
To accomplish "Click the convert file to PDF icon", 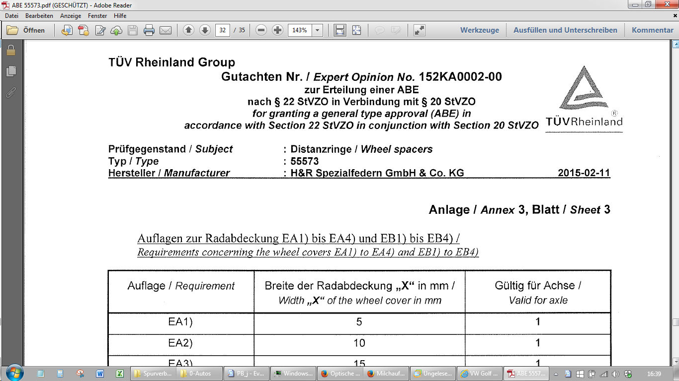I will point(67,30).
